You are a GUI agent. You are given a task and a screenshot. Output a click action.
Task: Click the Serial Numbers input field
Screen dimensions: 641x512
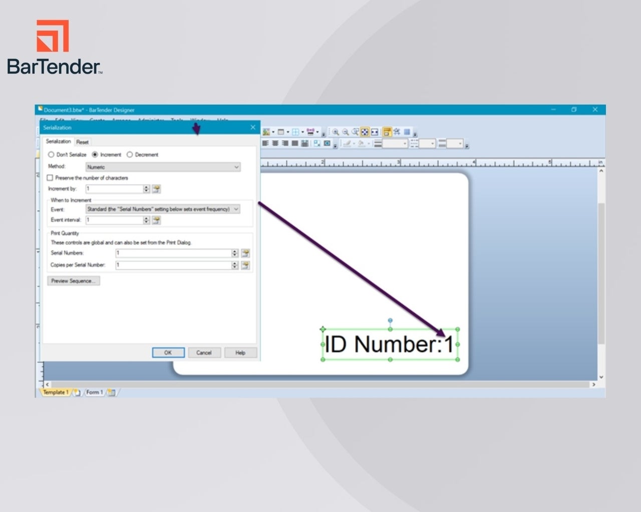(x=173, y=253)
